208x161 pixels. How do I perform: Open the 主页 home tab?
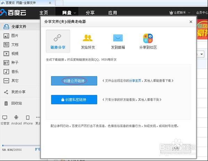[x=44, y=13]
